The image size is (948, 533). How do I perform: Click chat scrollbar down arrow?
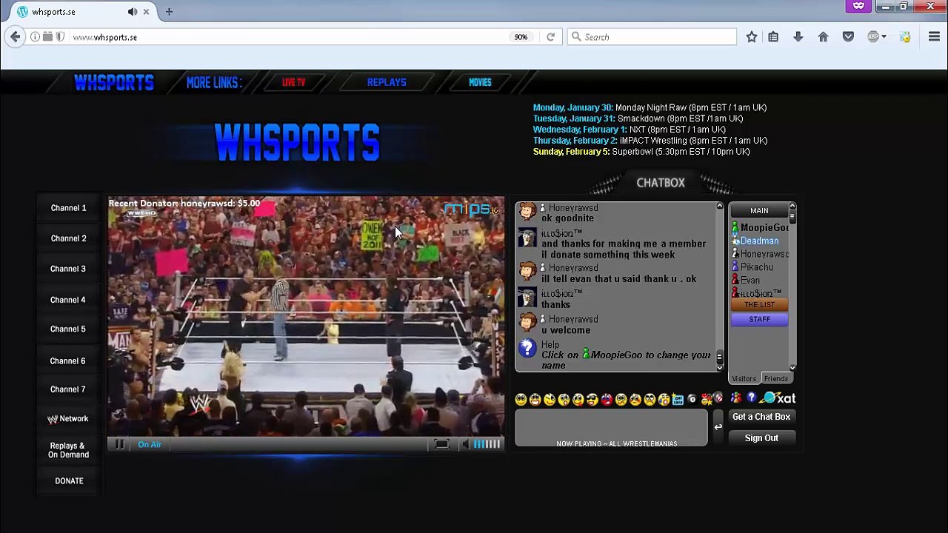(719, 367)
